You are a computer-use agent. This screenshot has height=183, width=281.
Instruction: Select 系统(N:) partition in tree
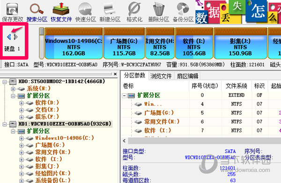39,88
